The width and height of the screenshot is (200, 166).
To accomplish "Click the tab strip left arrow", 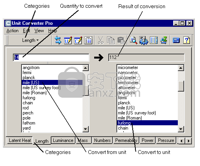I will pyautogui.click(x=182, y=141).
